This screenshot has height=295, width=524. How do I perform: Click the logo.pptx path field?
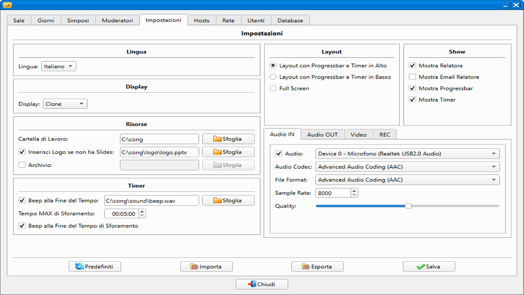159,152
